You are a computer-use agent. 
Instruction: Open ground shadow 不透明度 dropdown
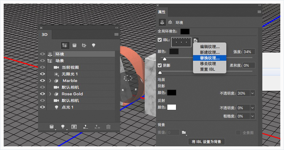coord(252,93)
